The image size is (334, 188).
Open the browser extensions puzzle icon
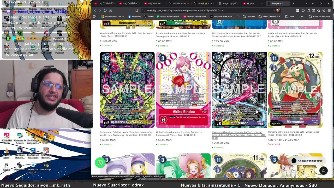(303, 10)
